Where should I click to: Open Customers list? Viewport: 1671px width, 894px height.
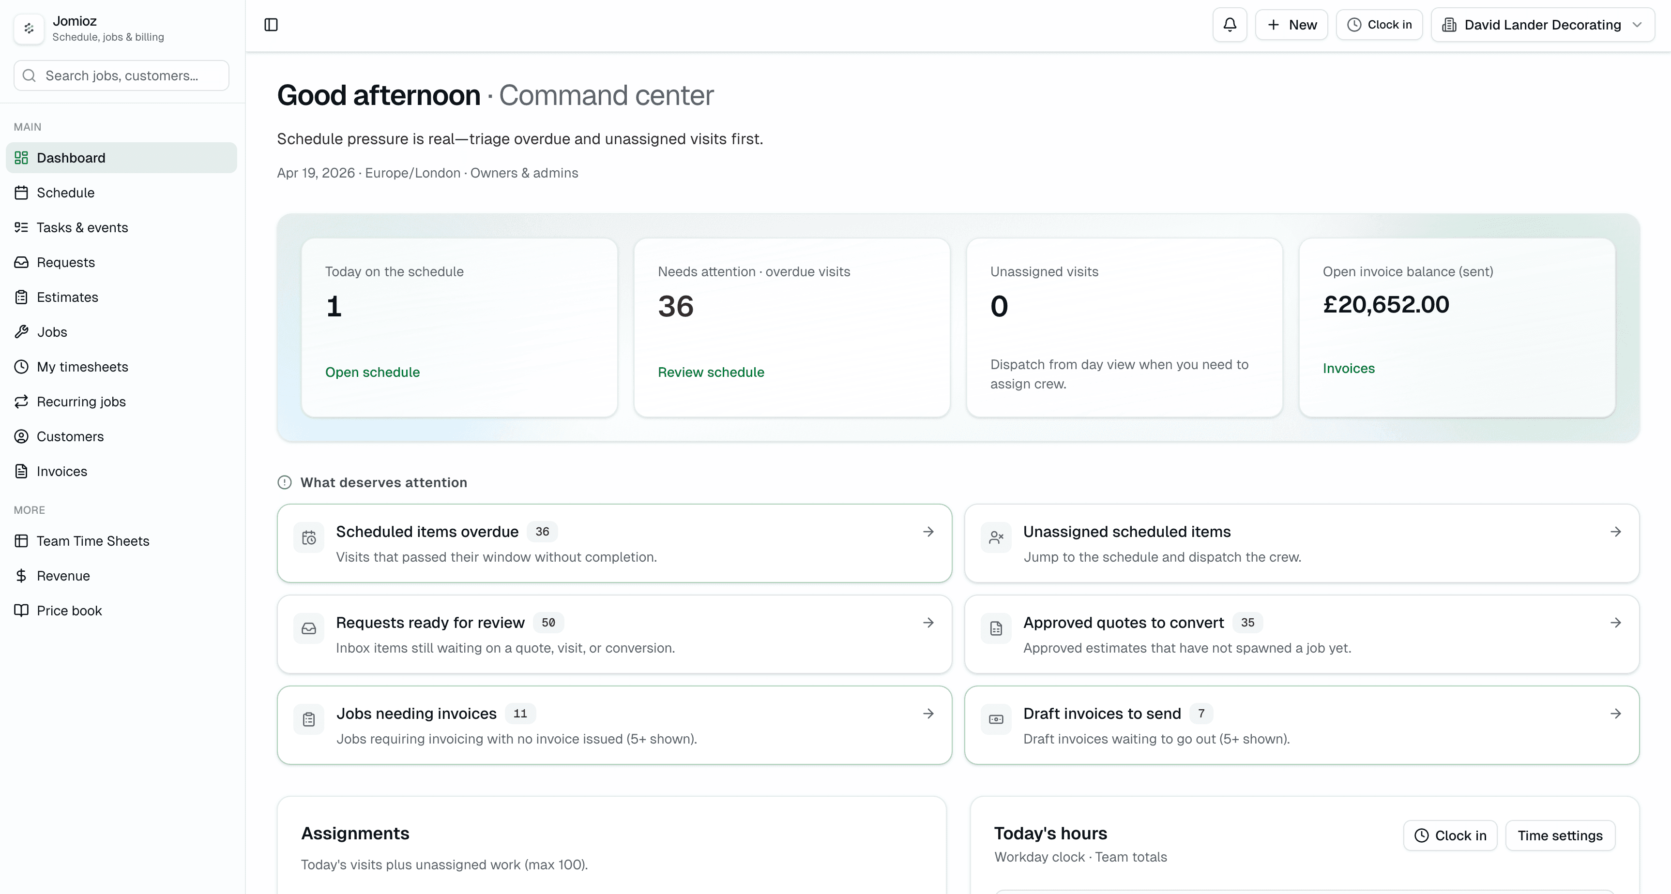(122, 436)
